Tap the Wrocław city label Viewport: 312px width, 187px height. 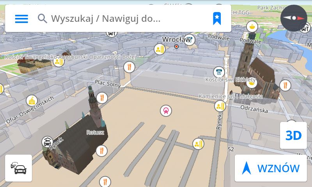pyautogui.click(x=176, y=39)
